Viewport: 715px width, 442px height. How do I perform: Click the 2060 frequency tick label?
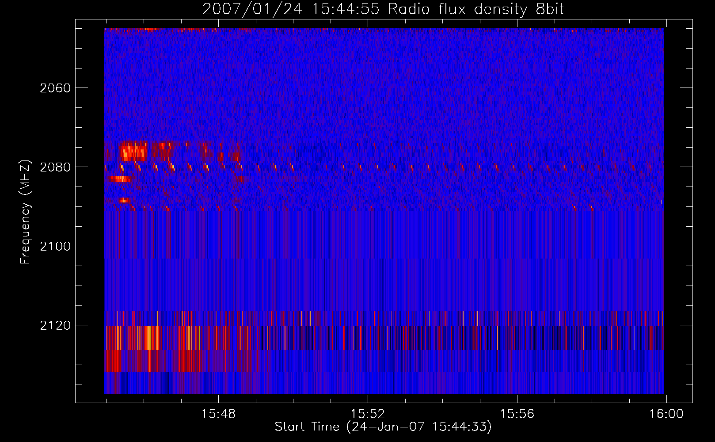(x=55, y=88)
